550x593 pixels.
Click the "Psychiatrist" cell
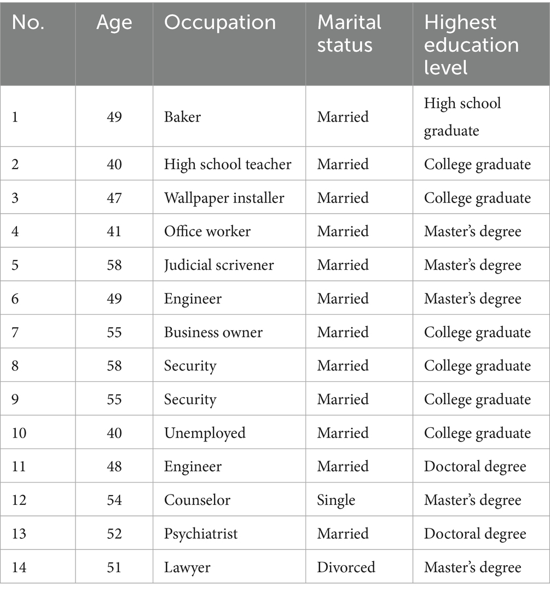tap(201, 533)
